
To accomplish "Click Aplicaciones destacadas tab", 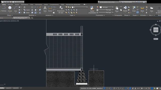I will (x=73, y=4).
